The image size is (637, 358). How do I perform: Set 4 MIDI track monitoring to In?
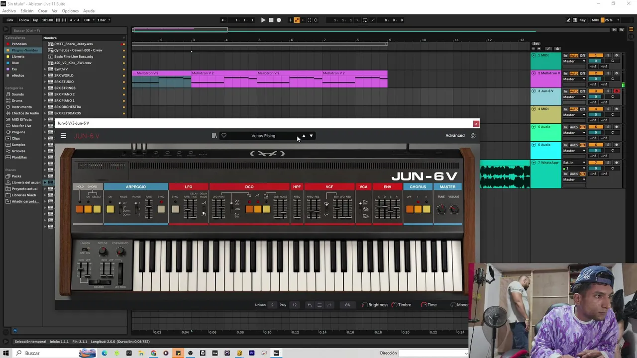coord(565,109)
